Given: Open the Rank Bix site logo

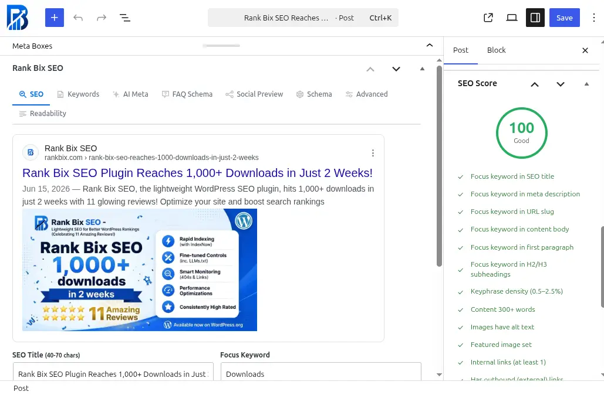Looking at the screenshot, I should 18,18.
